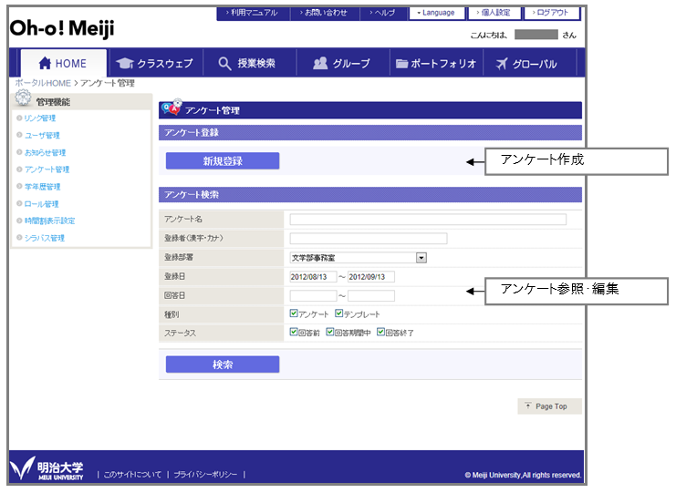This screenshot has width=676, height=493.
Task: Click the クラスウェブ graduation cap icon
Action: pyautogui.click(x=125, y=63)
